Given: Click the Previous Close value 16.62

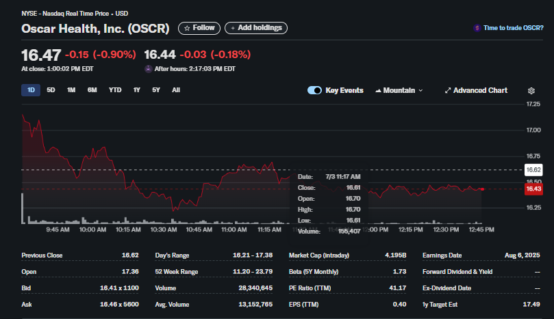Looking at the screenshot, I should click(130, 255).
